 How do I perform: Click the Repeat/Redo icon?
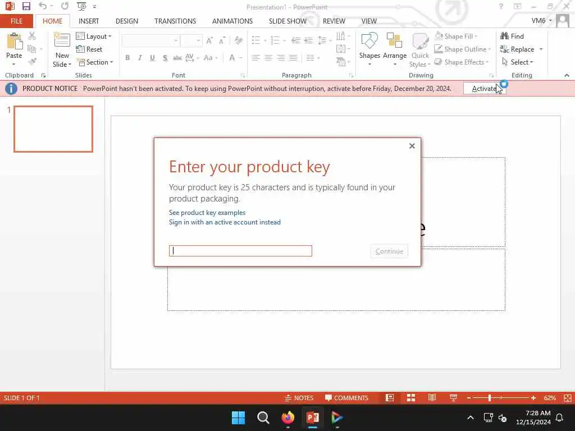65,6
